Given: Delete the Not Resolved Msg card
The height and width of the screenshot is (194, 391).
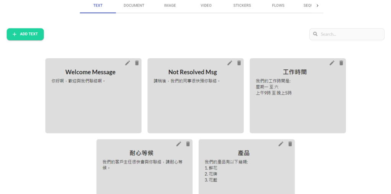Looking at the screenshot, I should pyautogui.click(x=239, y=63).
